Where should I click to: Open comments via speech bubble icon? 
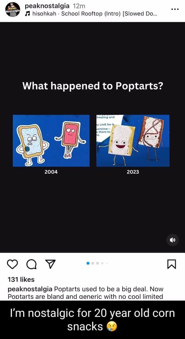(x=32, y=264)
